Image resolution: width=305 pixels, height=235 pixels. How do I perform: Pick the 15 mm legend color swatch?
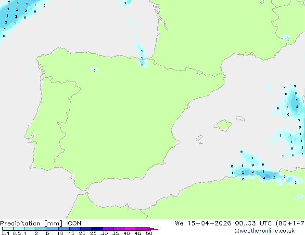pyautogui.click(x=75, y=229)
